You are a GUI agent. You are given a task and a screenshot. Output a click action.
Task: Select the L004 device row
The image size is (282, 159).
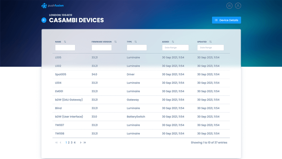point(141,83)
